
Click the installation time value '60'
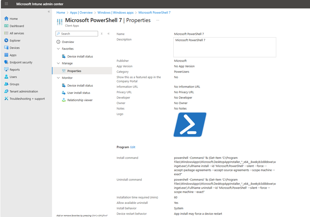(x=176, y=197)
